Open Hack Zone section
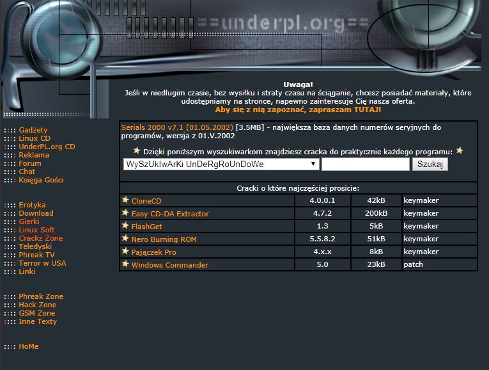Viewport: 489px width, 370px height. [x=38, y=305]
